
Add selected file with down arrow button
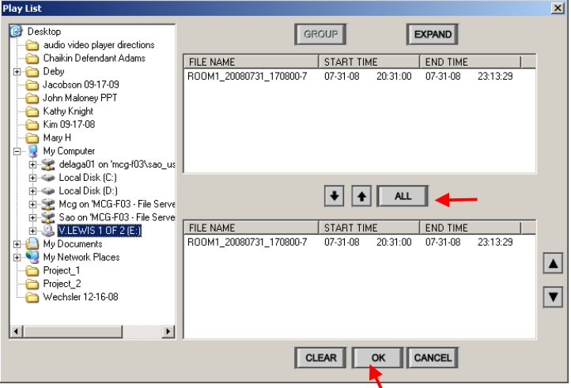(335, 196)
